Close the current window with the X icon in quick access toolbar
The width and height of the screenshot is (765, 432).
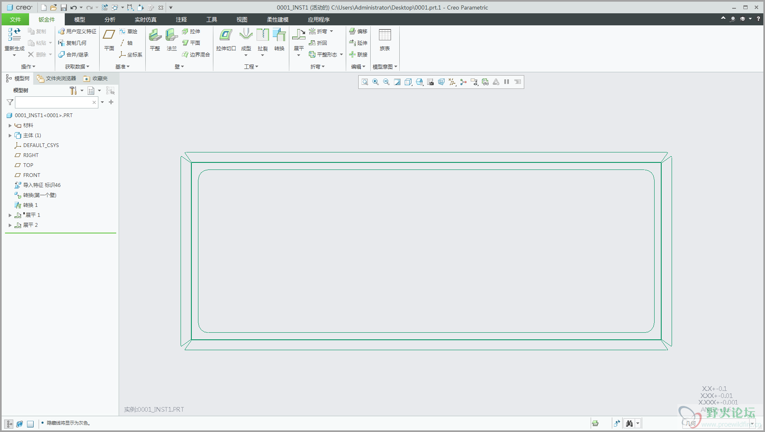(161, 7)
